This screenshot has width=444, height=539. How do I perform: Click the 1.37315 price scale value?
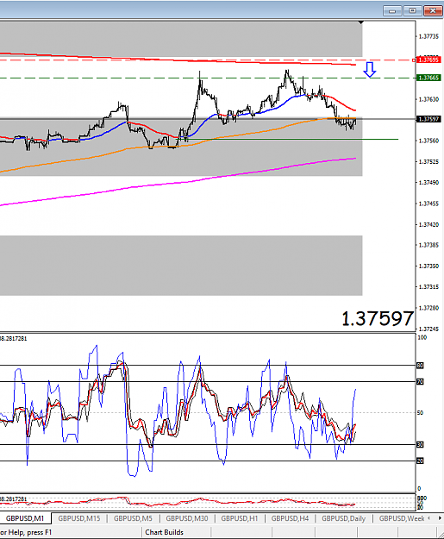pyautogui.click(x=428, y=286)
